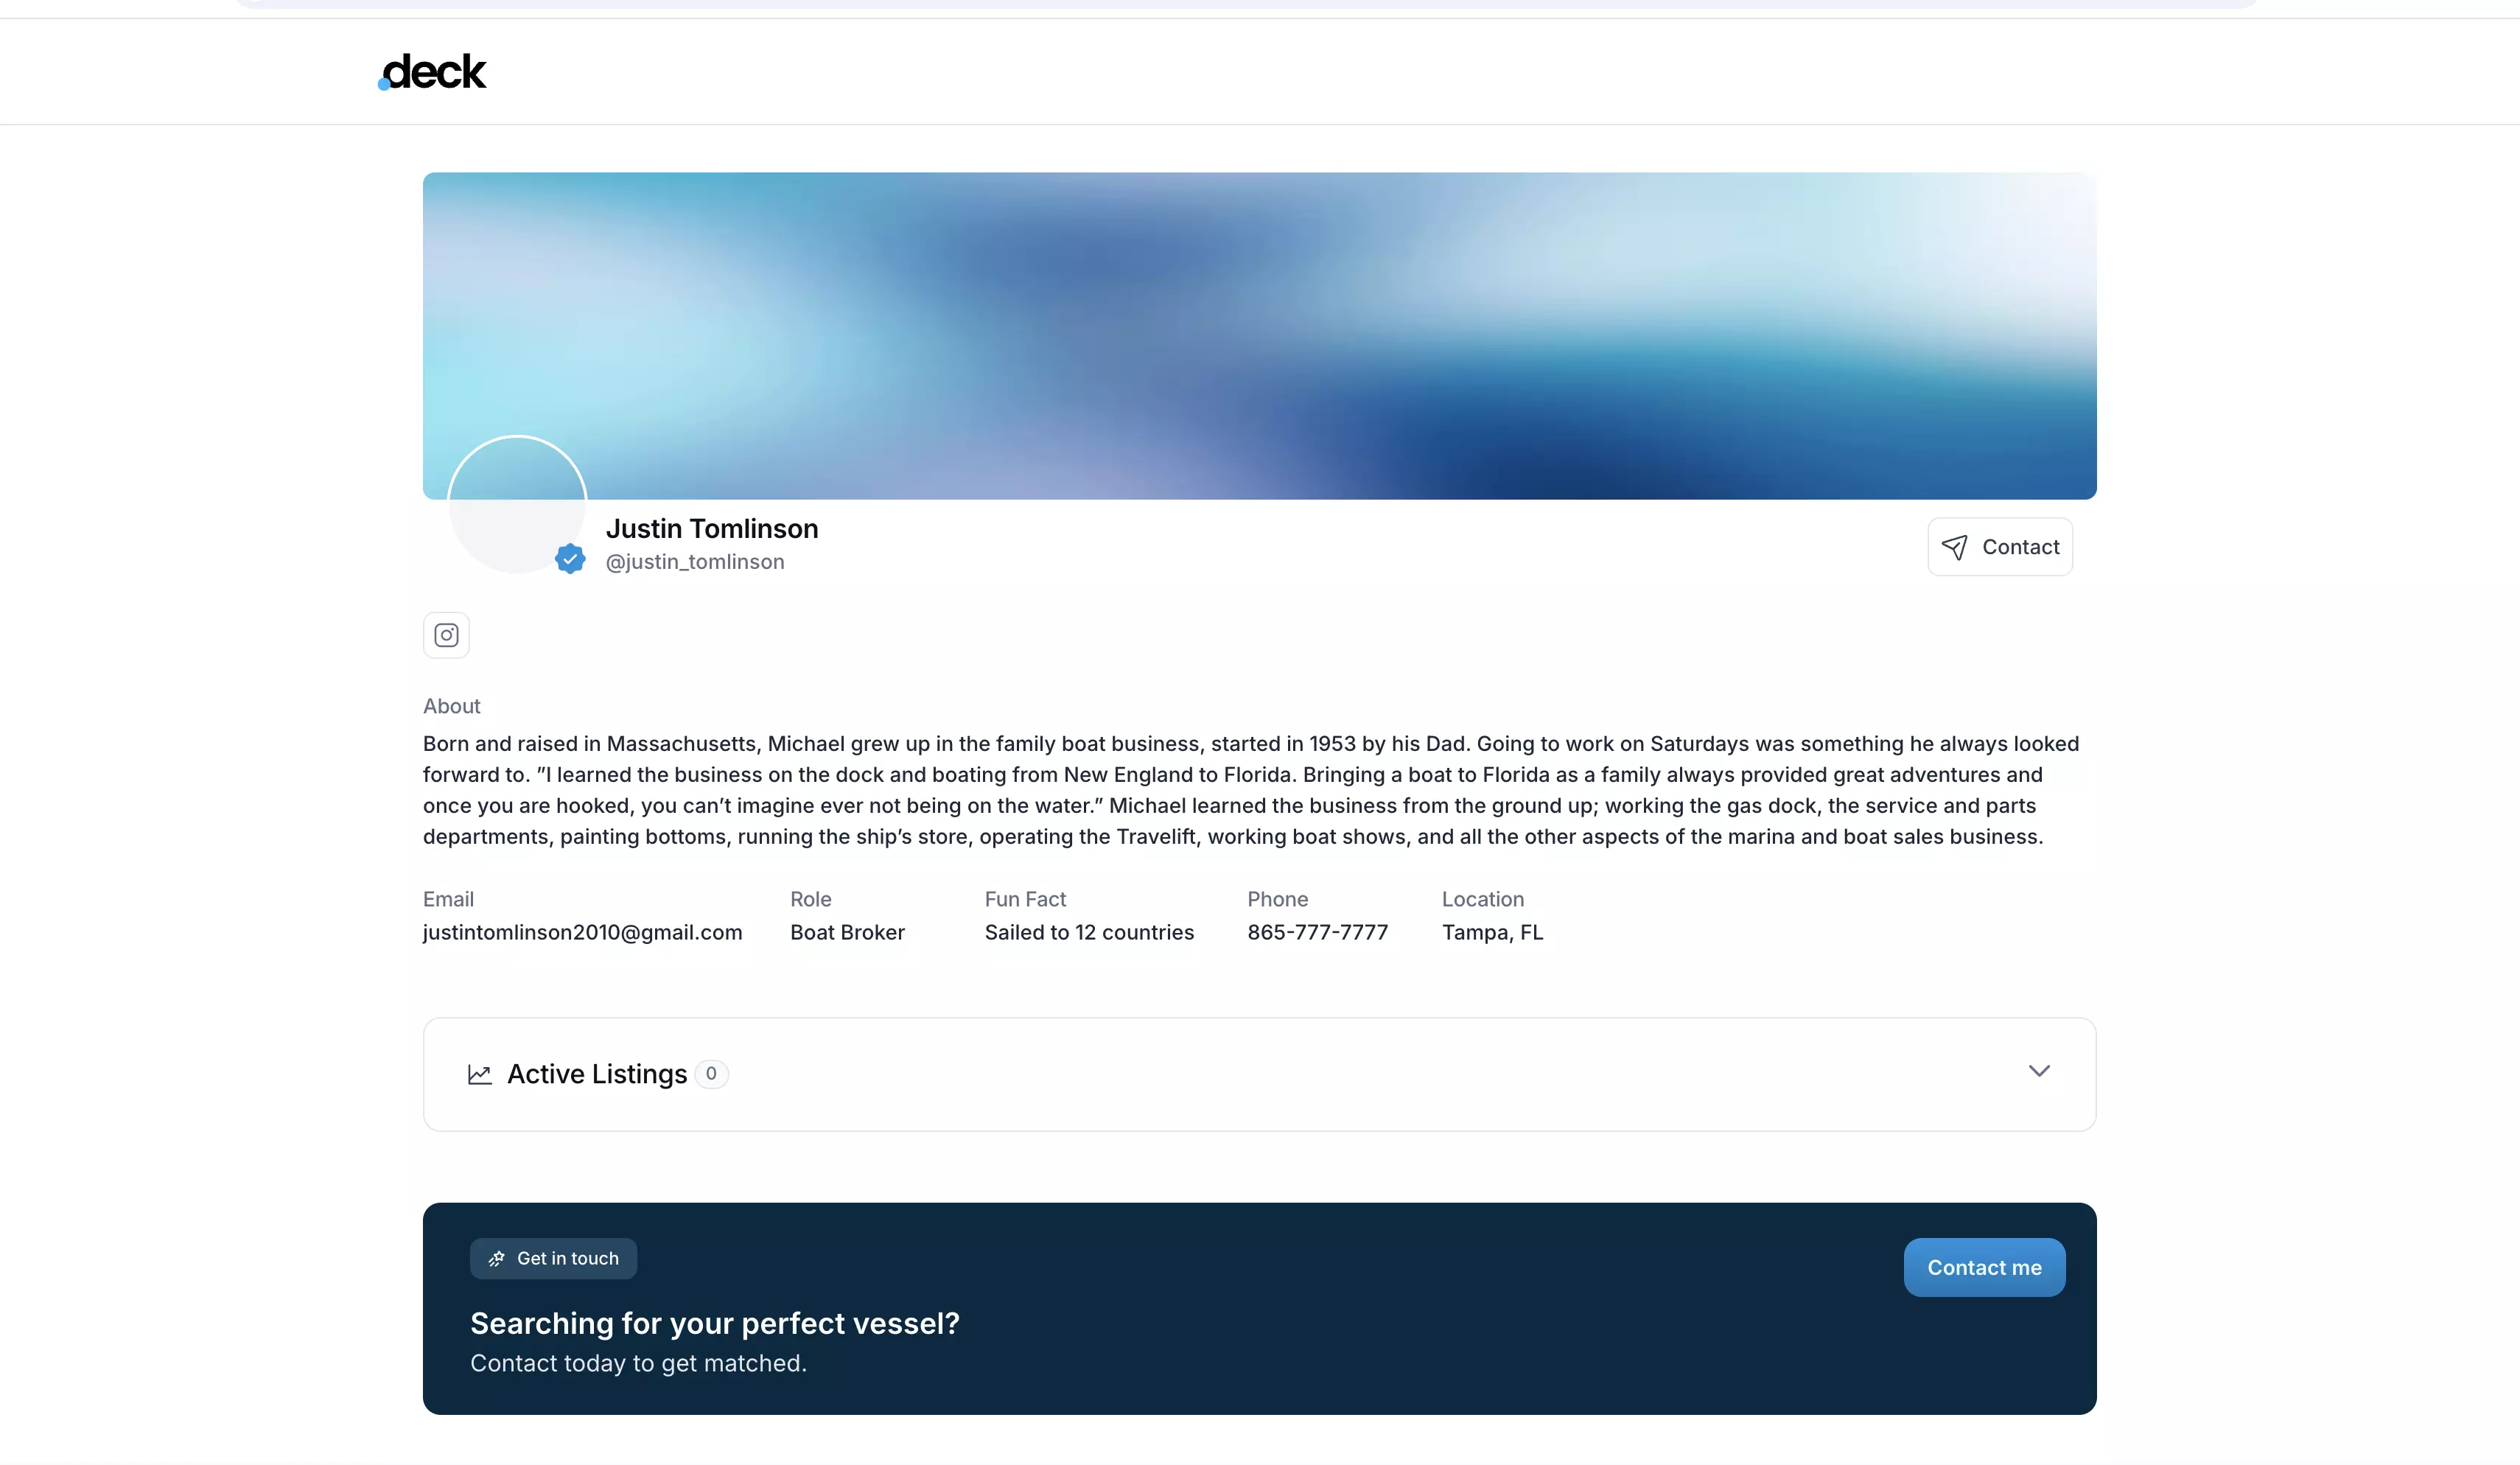Click the Justin Tomlinson name heading
The image size is (2520, 1465).
pyautogui.click(x=712, y=528)
